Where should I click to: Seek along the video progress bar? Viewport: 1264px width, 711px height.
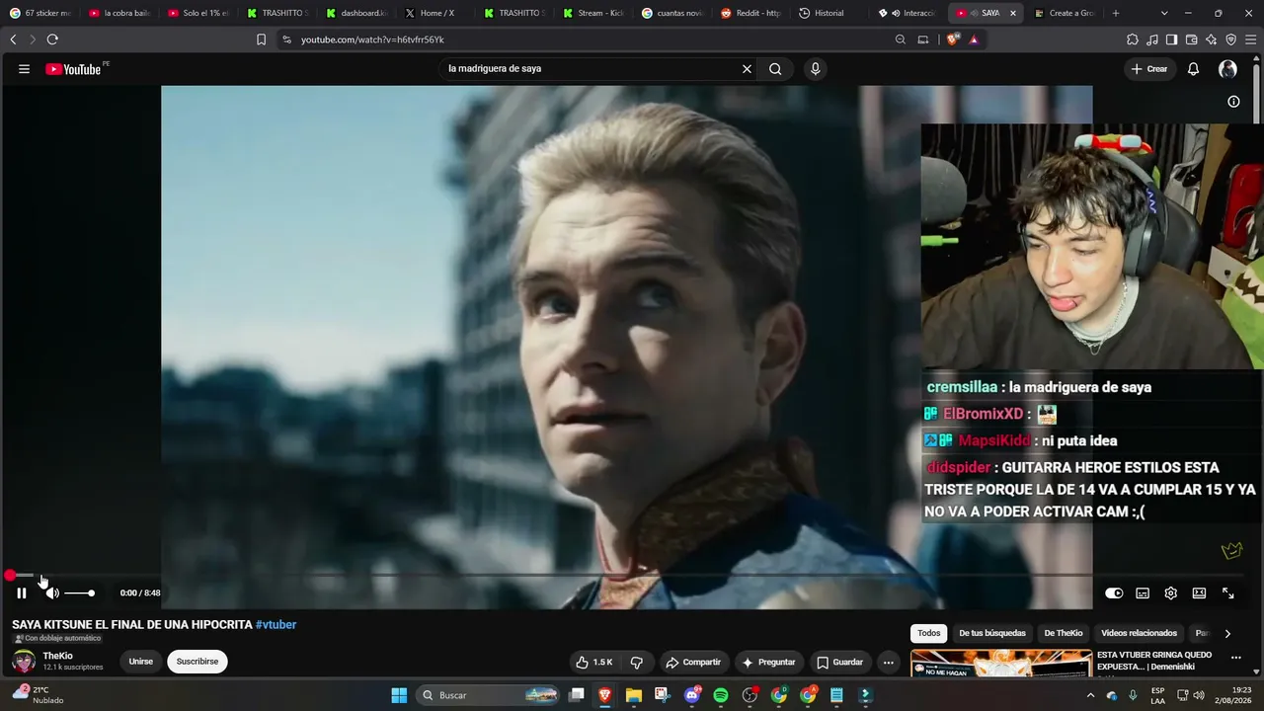point(627,575)
